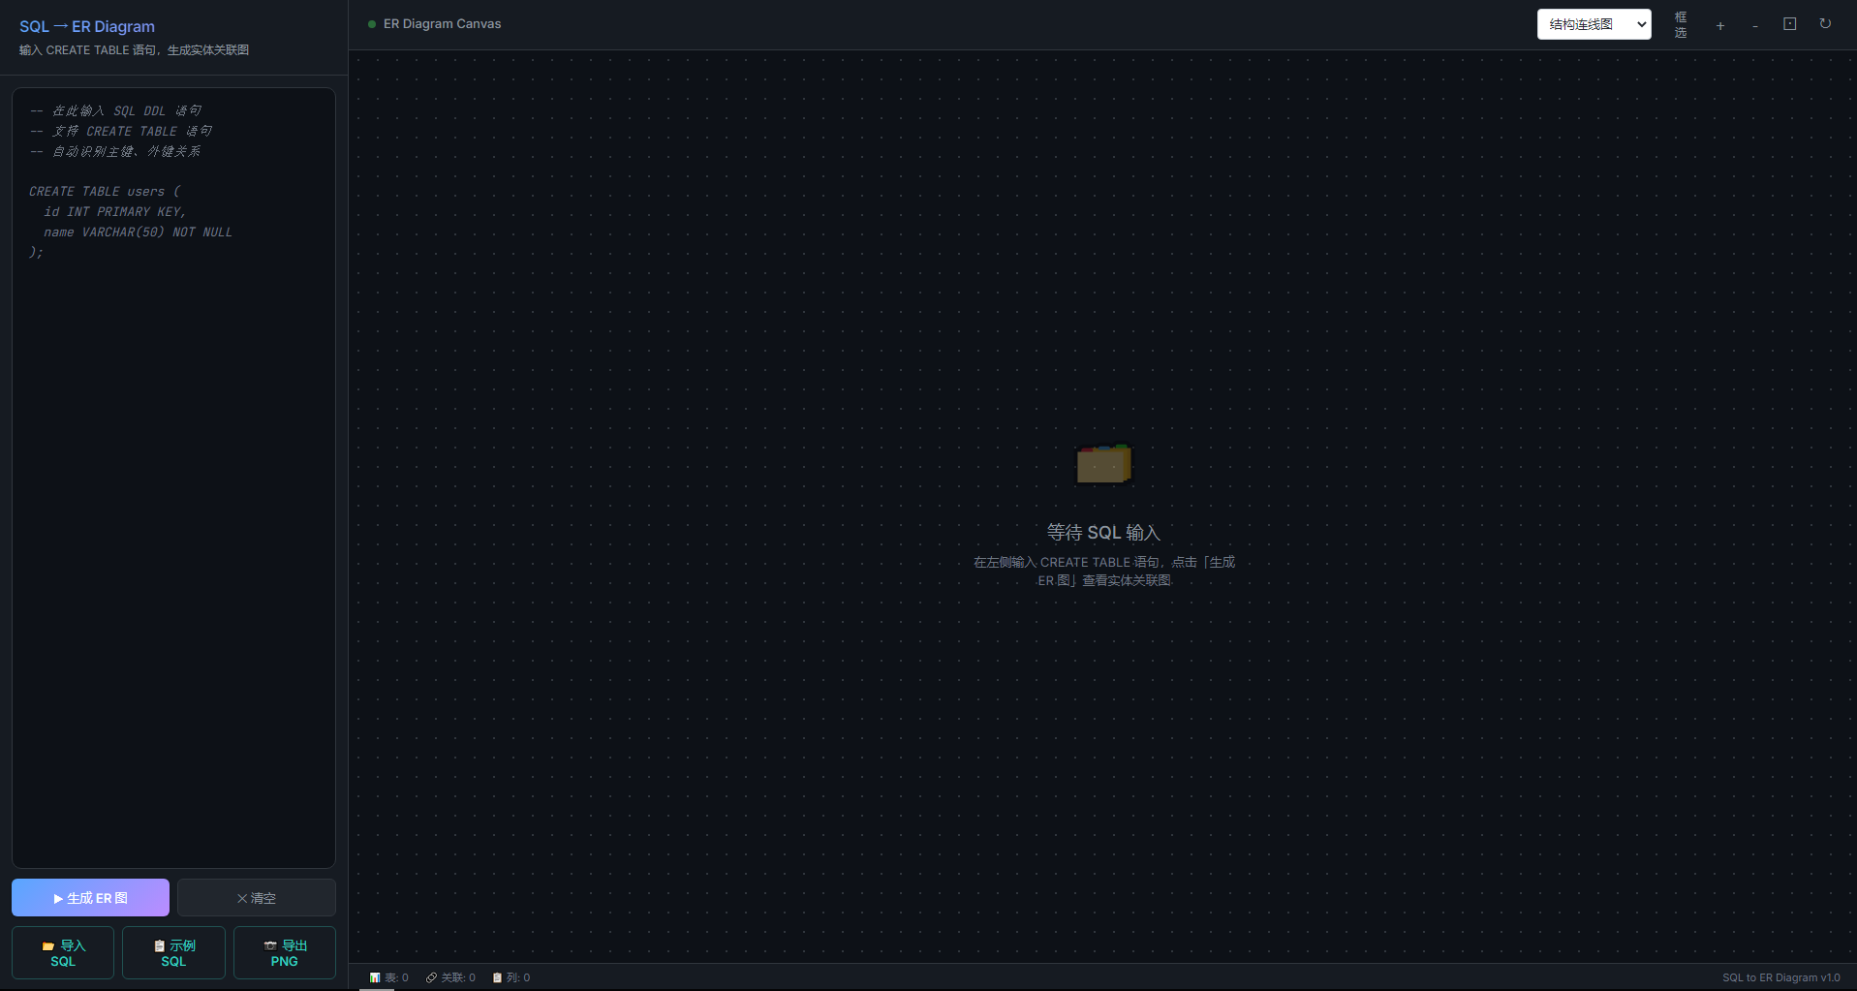1857x991 pixels.
Task: Click the column count clipboard icon
Action: [x=497, y=977]
